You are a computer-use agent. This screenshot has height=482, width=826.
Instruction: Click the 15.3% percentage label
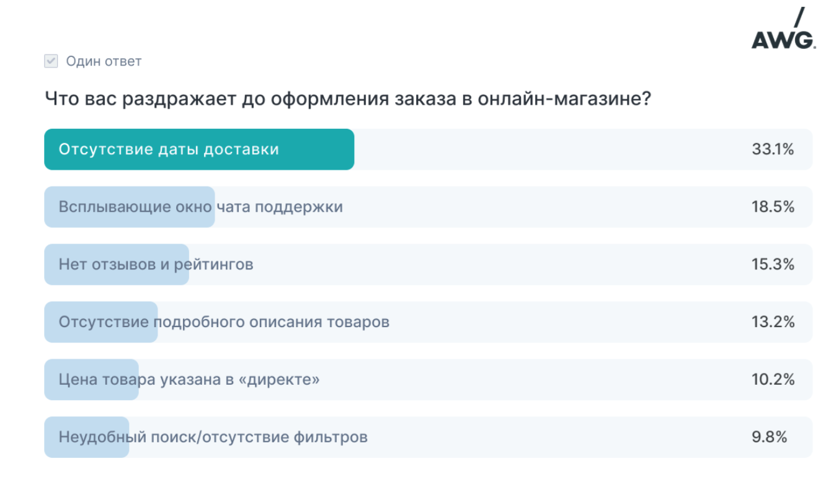[773, 265]
